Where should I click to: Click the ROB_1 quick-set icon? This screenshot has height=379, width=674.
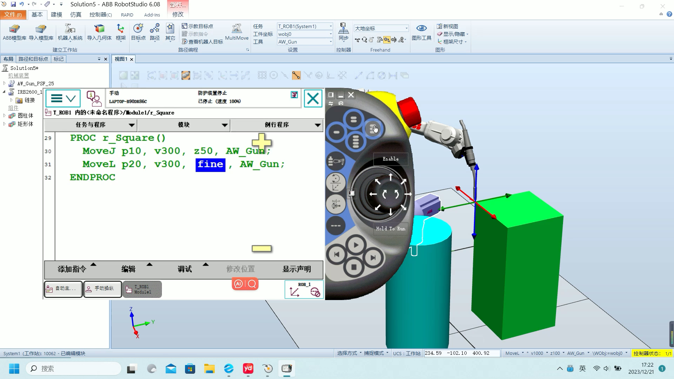click(304, 290)
